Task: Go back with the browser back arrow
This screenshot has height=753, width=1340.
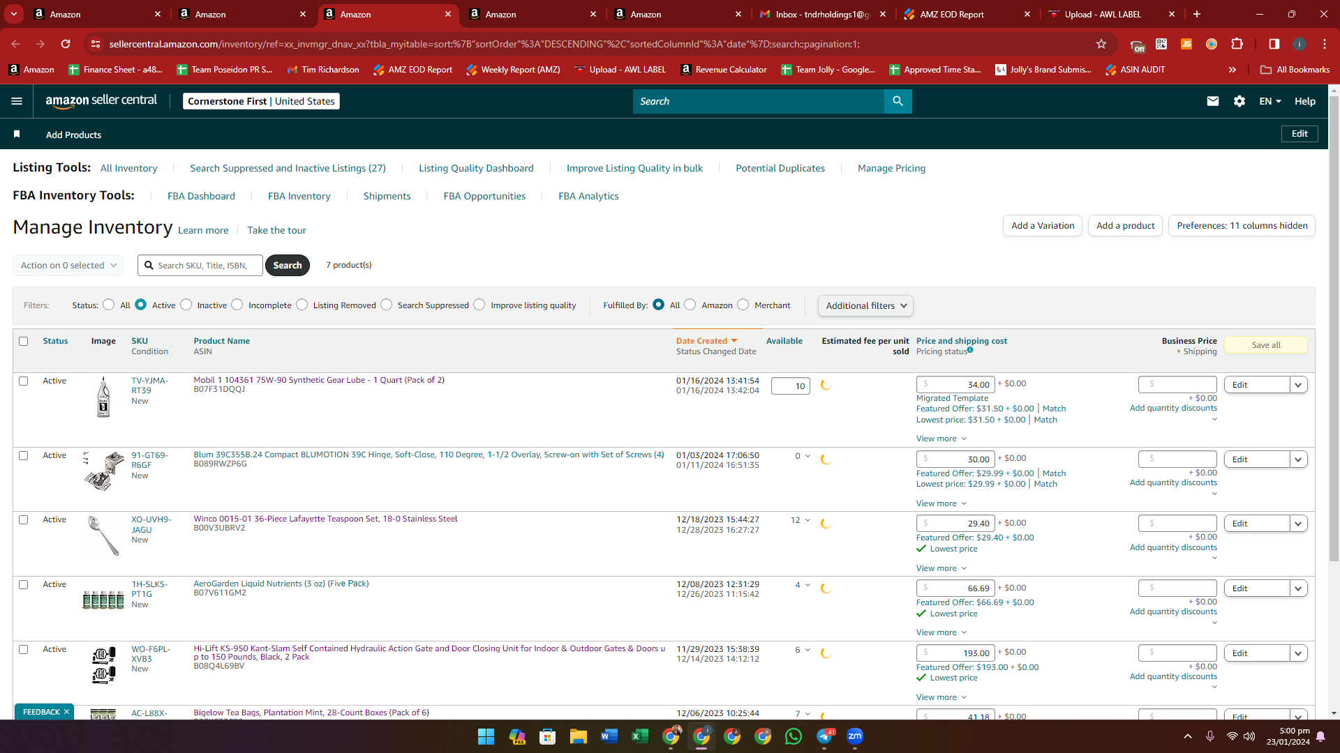Action: click(x=15, y=44)
